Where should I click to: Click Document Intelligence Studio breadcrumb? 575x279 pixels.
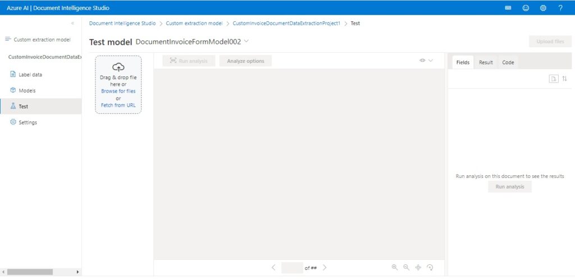pyautogui.click(x=122, y=23)
